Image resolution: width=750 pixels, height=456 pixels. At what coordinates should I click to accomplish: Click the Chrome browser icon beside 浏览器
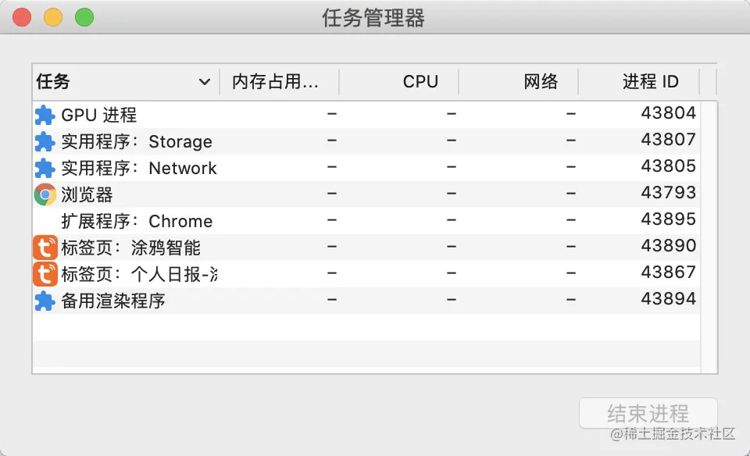46,194
